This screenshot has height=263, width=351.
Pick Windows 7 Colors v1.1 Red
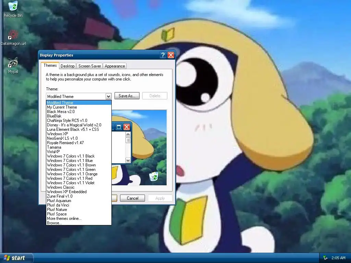point(78,178)
